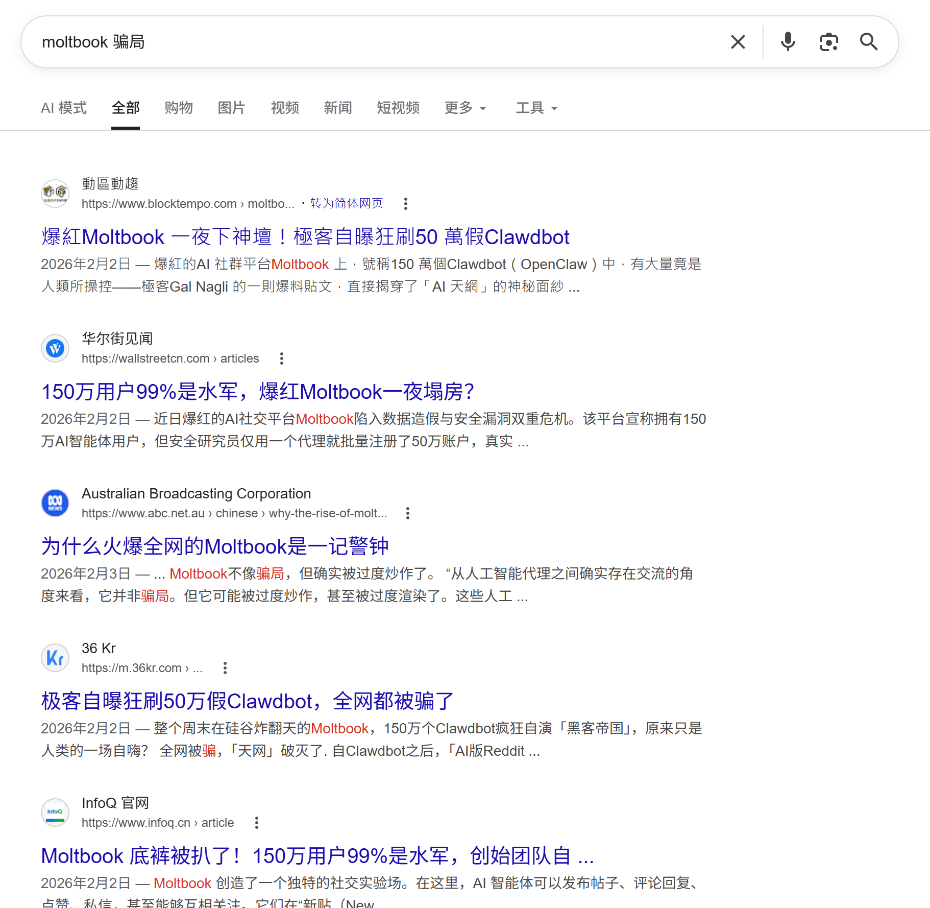Open three-dot menu for ABC result
This screenshot has height=908, width=930.
click(x=407, y=513)
